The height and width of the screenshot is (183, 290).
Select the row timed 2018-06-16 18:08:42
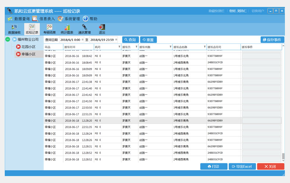(x=163, y=56)
